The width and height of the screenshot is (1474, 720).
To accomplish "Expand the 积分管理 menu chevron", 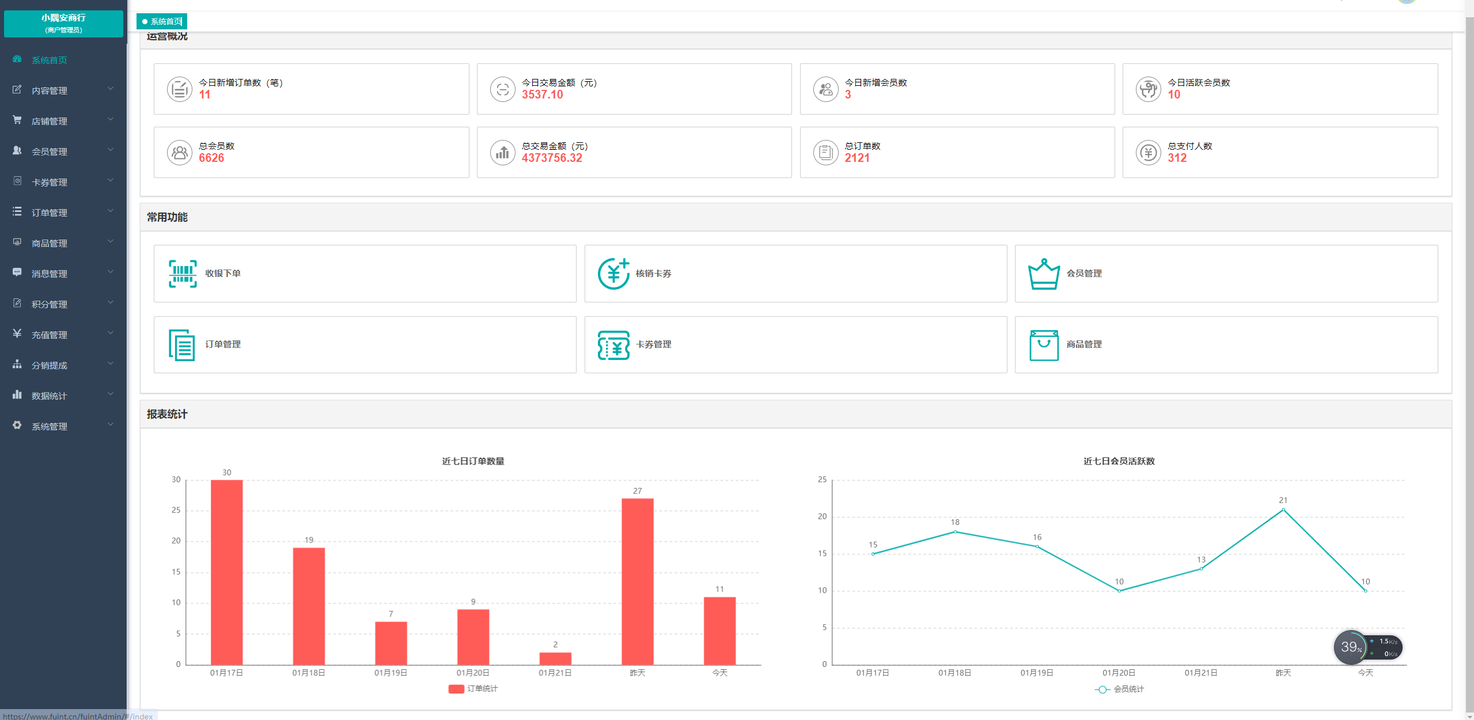I will (x=111, y=302).
